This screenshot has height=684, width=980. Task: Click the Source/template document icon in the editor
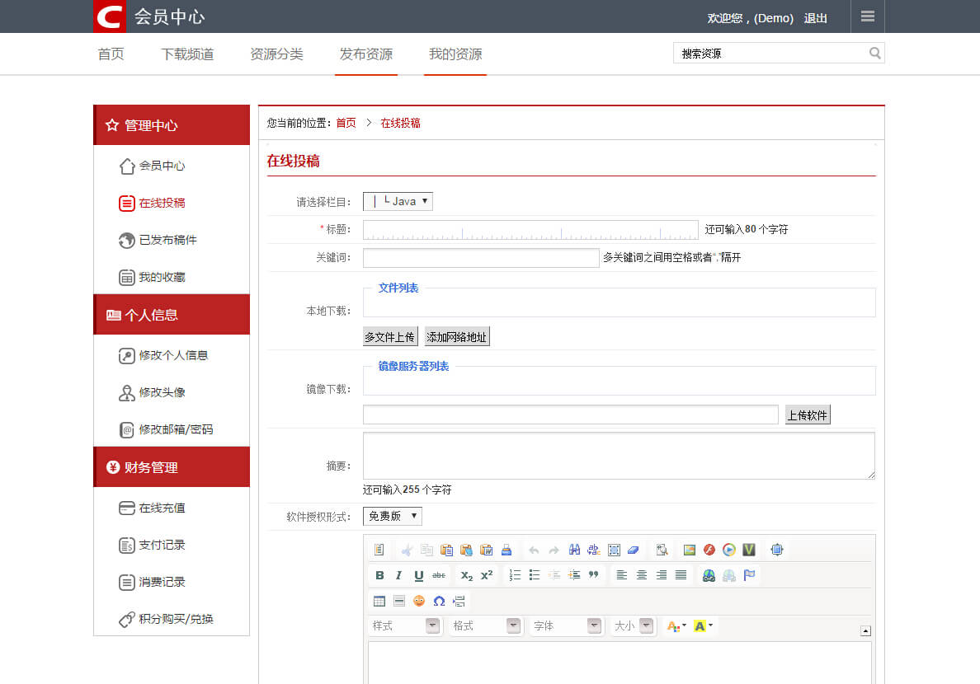(379, 550)
